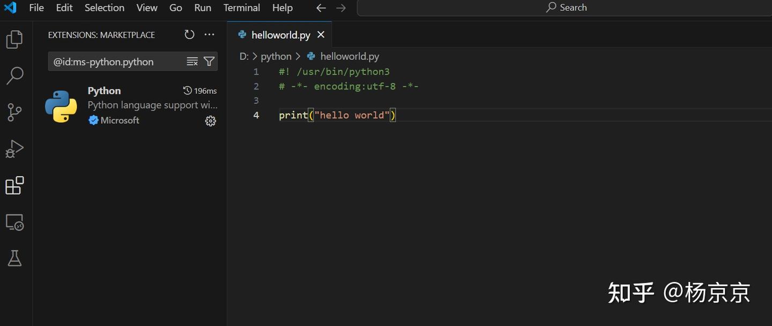This screenshot has width=772, height=326.
Task: Open the Terminal menu
Action: pos(241,8)
